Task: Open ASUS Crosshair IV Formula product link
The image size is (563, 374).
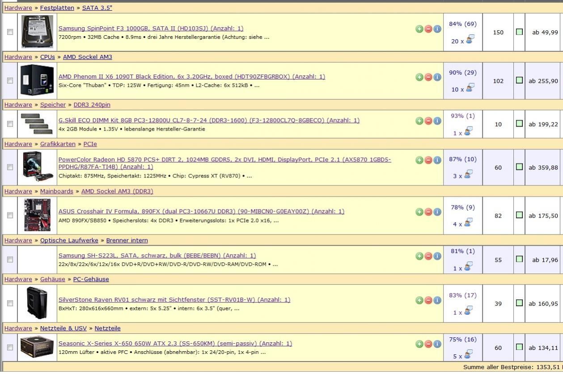Action: click(x=202, y=211)
